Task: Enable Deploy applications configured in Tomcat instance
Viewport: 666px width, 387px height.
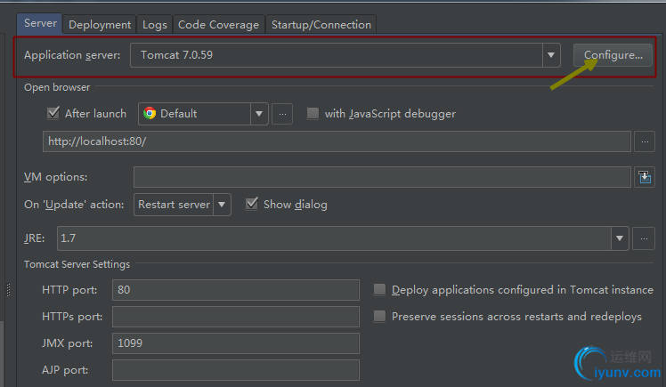Action: 379,290
